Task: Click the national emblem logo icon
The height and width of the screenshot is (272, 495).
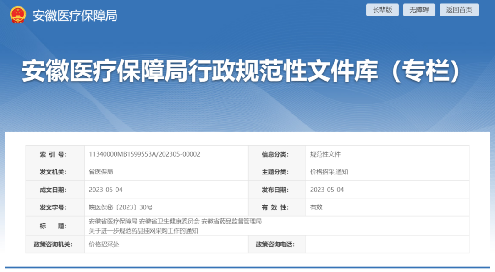Action: (18, 15)
